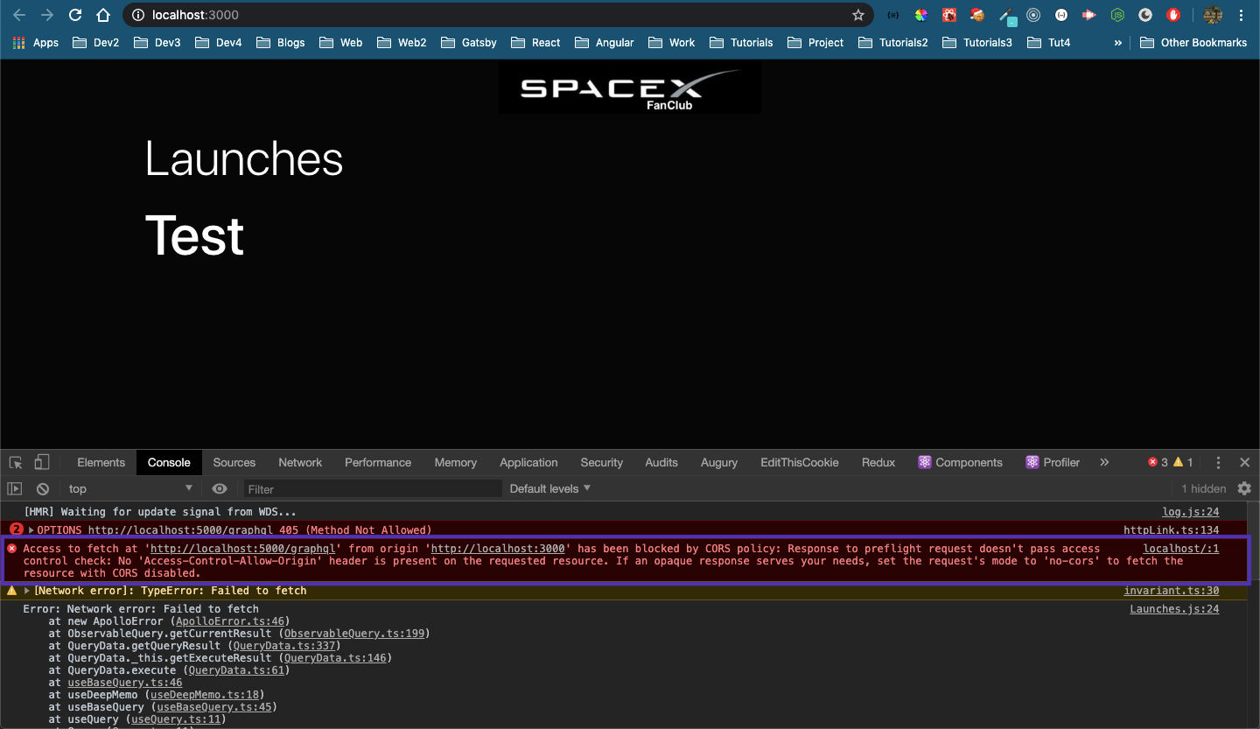Switch to the Sources tab
This screenshot has width=1260, height=729.
(x=234, y=462)
